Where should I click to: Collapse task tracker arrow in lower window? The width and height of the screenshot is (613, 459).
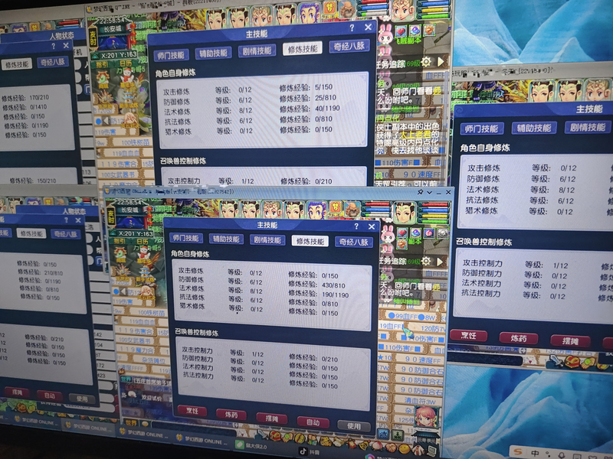click(440, 261)
